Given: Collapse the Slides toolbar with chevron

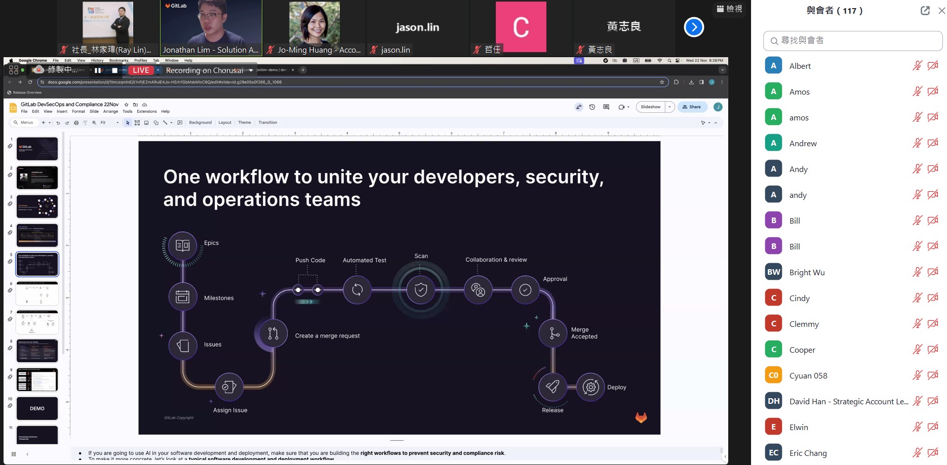Looking at the screenshot, I should pos(716,122).
